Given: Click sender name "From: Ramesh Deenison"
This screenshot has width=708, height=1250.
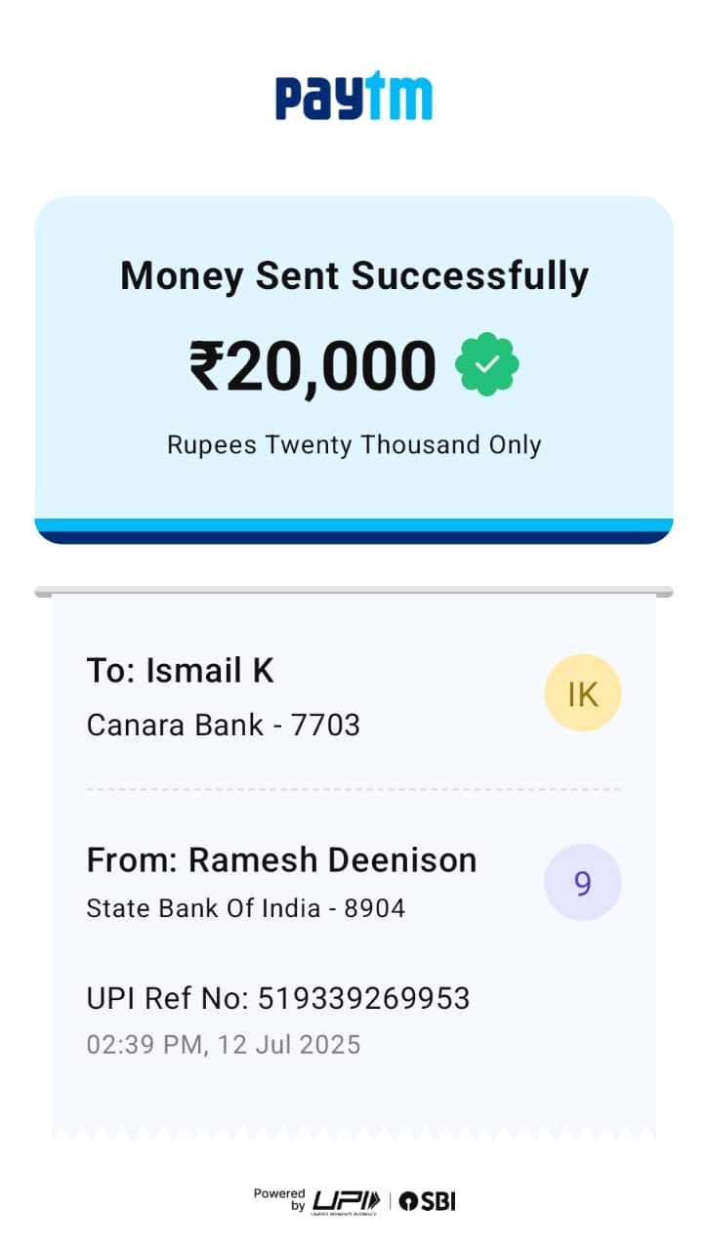Looking at the screenshot, I should pyautogui.click(x=281, y=860).
